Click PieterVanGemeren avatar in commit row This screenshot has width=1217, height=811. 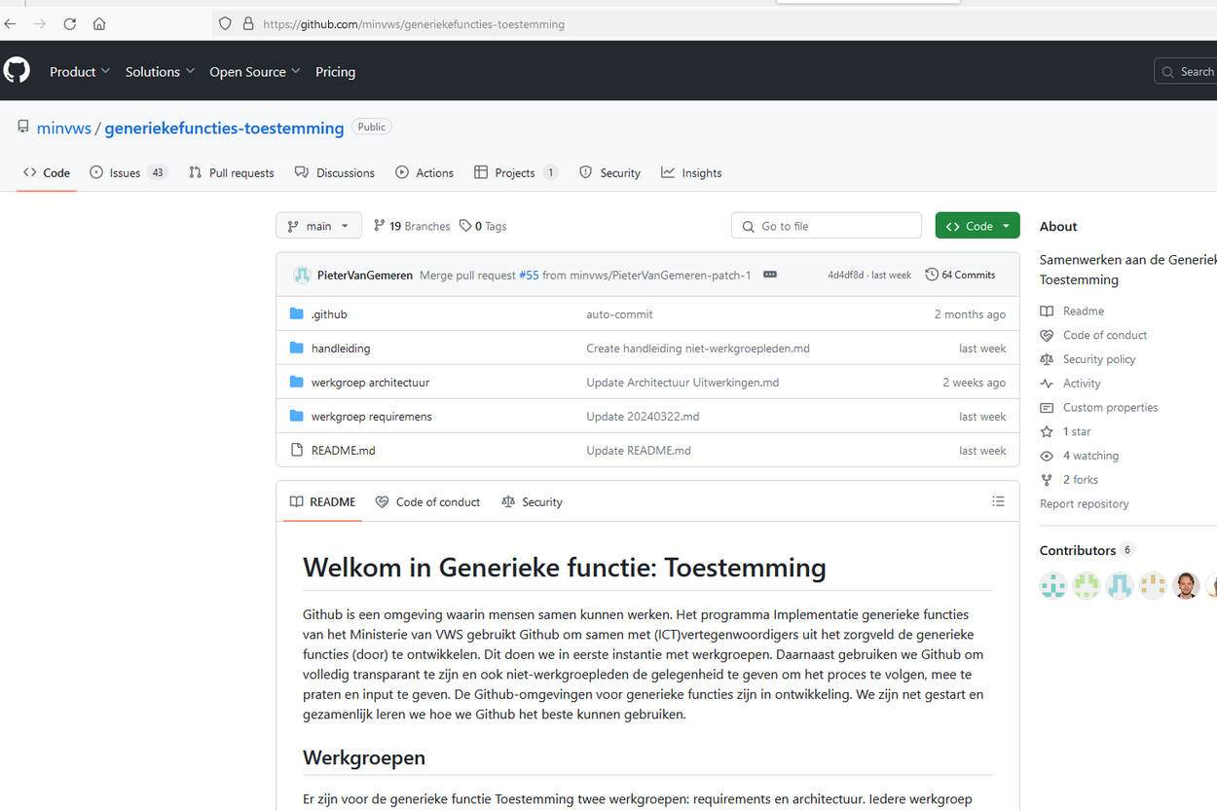[x=302, y=275]
